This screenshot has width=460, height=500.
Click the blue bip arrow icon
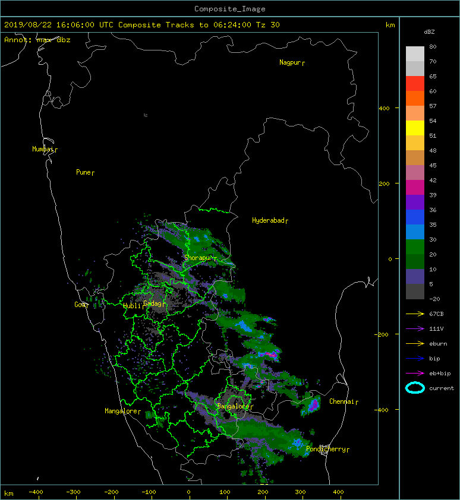pos(415,359)
